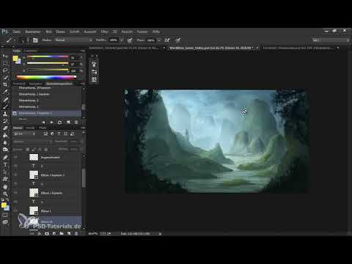
Task: Switch to the Kanäle tab
Action: [31, 128]
